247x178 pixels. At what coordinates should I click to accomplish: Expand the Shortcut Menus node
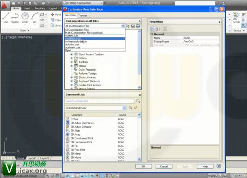72,77
